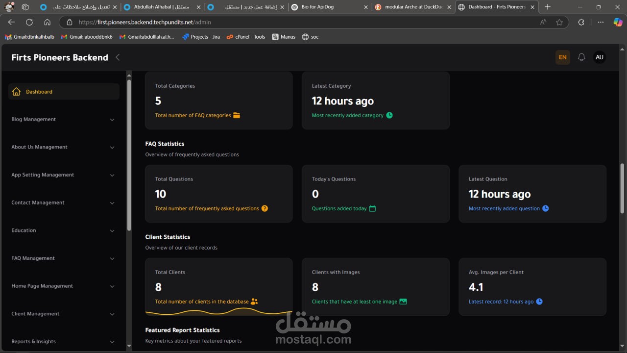Click the Dashboard home icon
This screenshot has height=353, width=627.
tap(16, 92)
